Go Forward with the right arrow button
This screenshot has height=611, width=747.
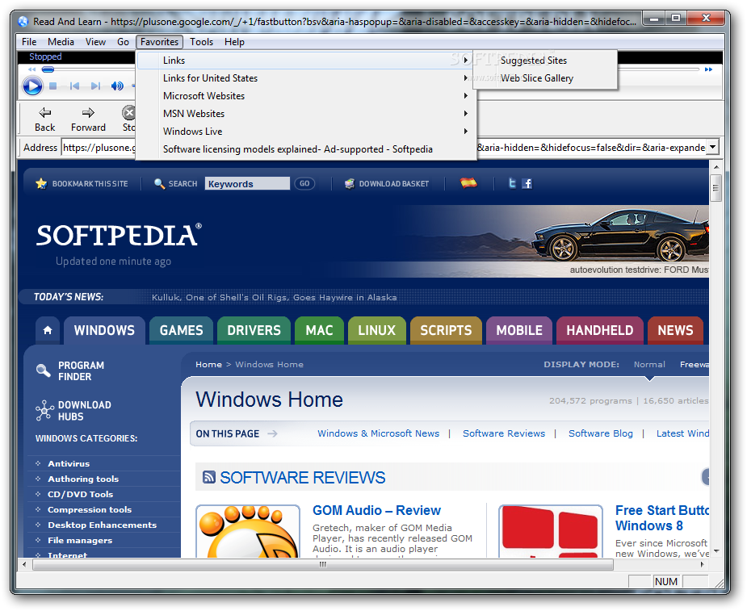pyautogui.click(x=88, y=119)
